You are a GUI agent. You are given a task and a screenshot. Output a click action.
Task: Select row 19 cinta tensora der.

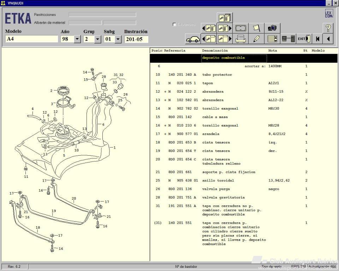click(243, 151)
